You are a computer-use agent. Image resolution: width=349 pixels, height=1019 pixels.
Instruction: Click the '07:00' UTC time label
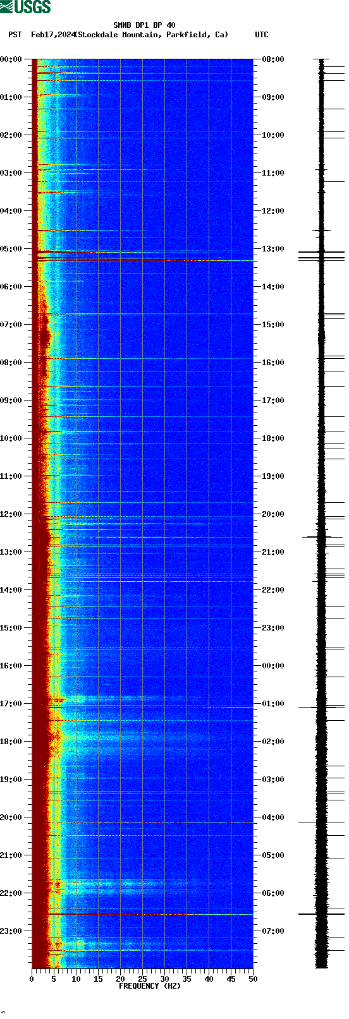pyautogui.click(x=273, y=931)
